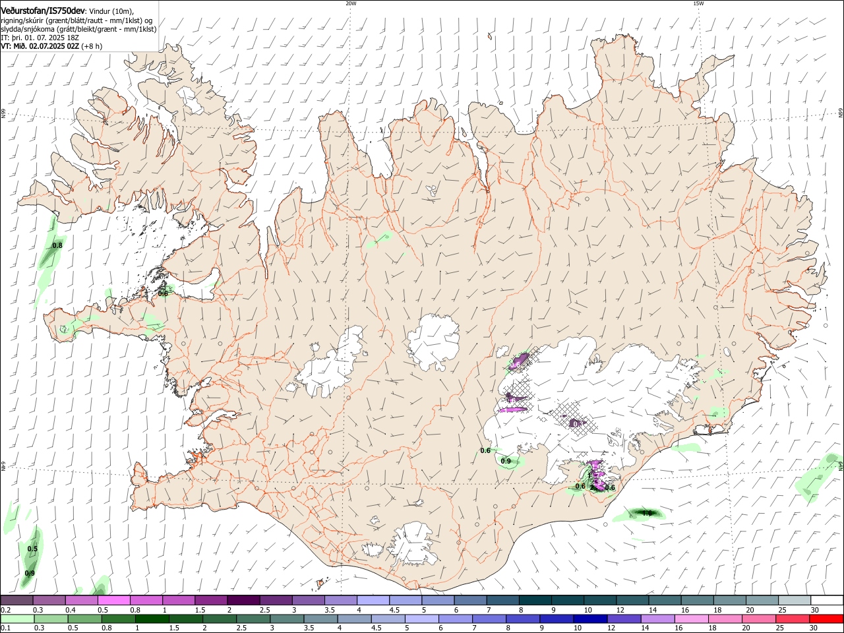The image size is (844, 633).
Task: Click the purple snow patch northwest of Vatnajökull
Action: point(520,360)
